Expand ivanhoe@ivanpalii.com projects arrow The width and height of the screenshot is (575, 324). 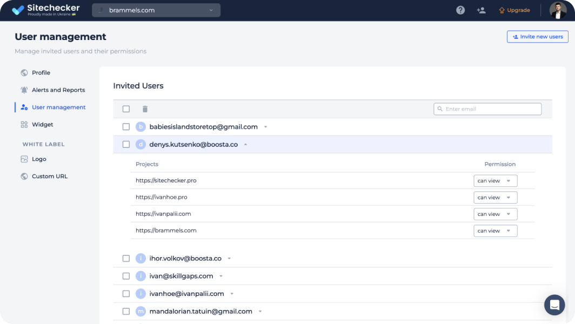pyautogui.click(x=232, y=294)
